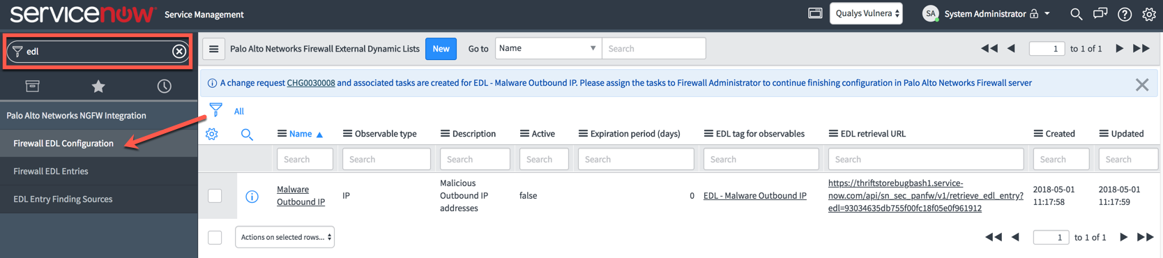The height and width of the screenshot is (258, 1163).
Task: Open the Help question mark icon
Action: (x=1125, y=14)
